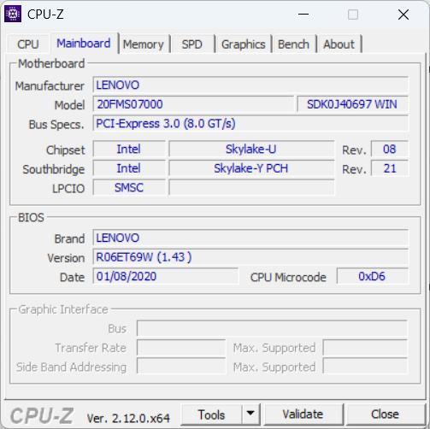Click the BIOS Version field R06ET69W
Viewport: 430px width, 429px height.
click(250, 257)
